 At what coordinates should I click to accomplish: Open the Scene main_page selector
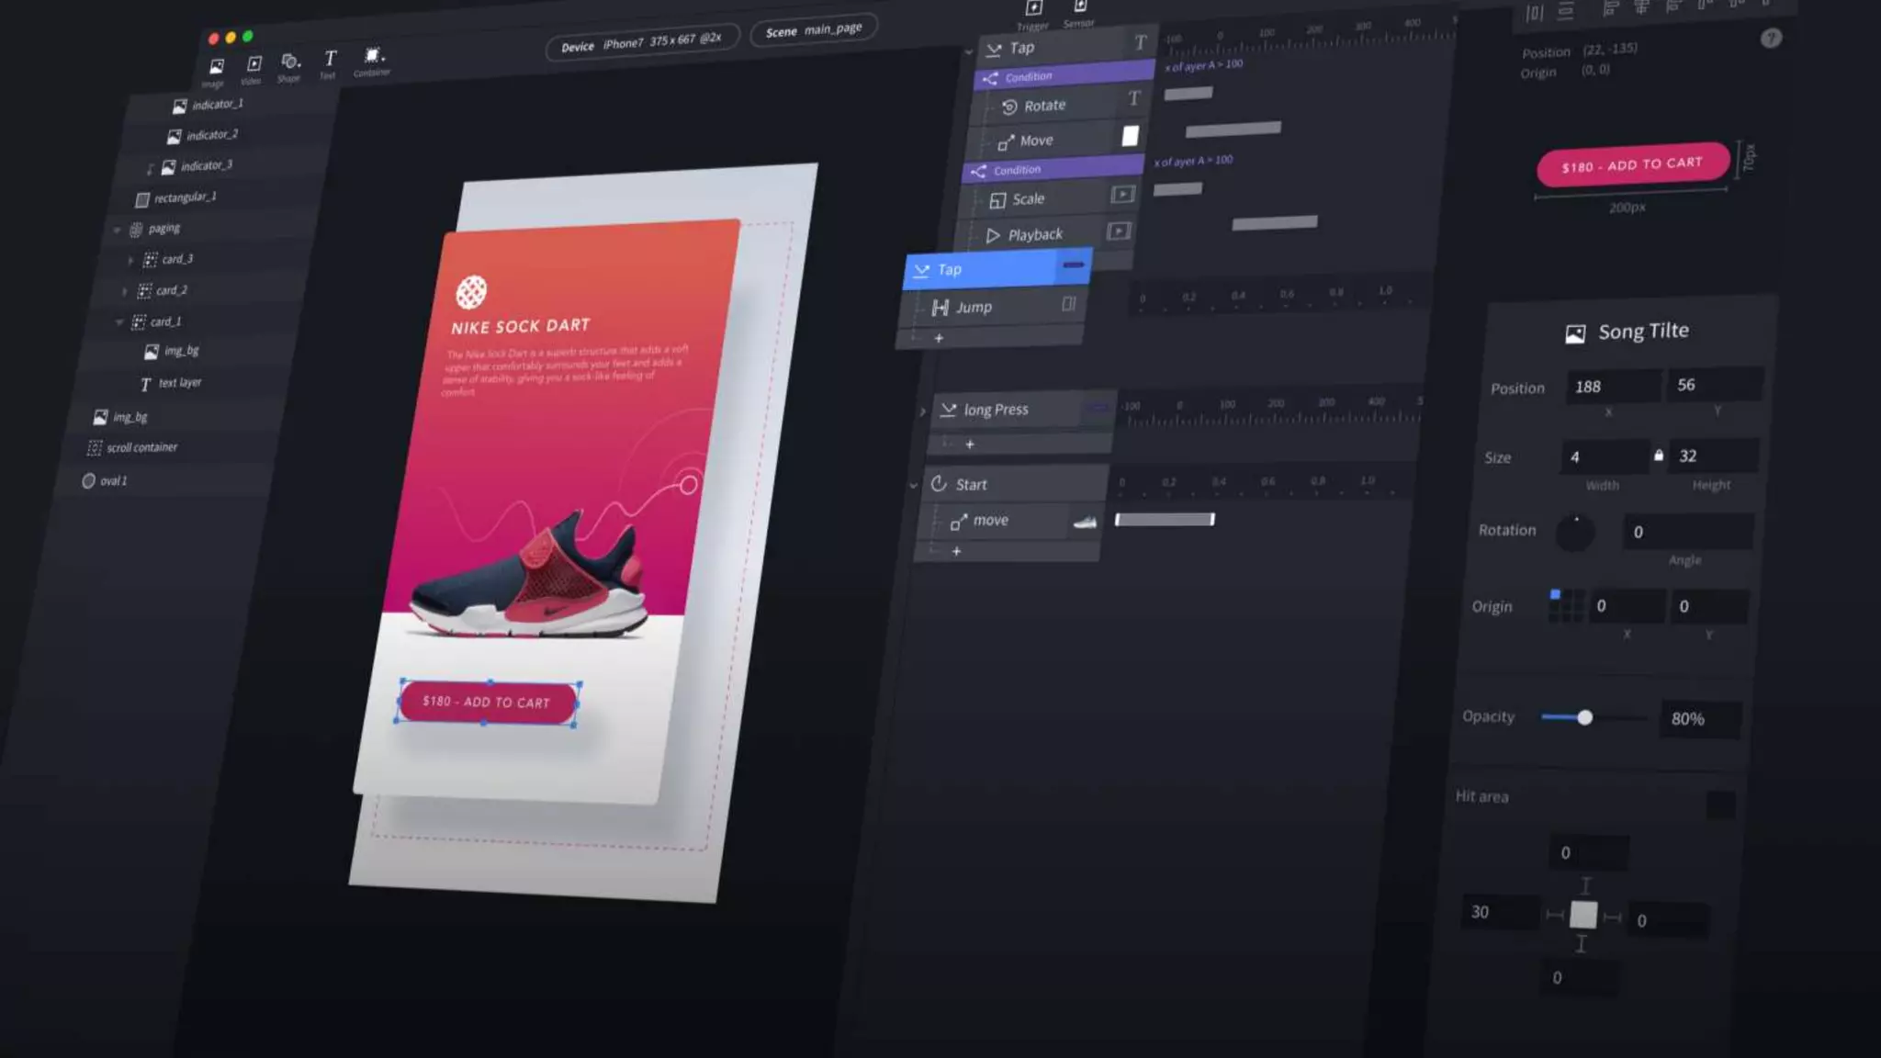814,30
